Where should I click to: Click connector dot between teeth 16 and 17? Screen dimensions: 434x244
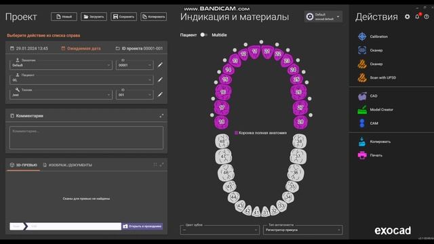[213, 98]
